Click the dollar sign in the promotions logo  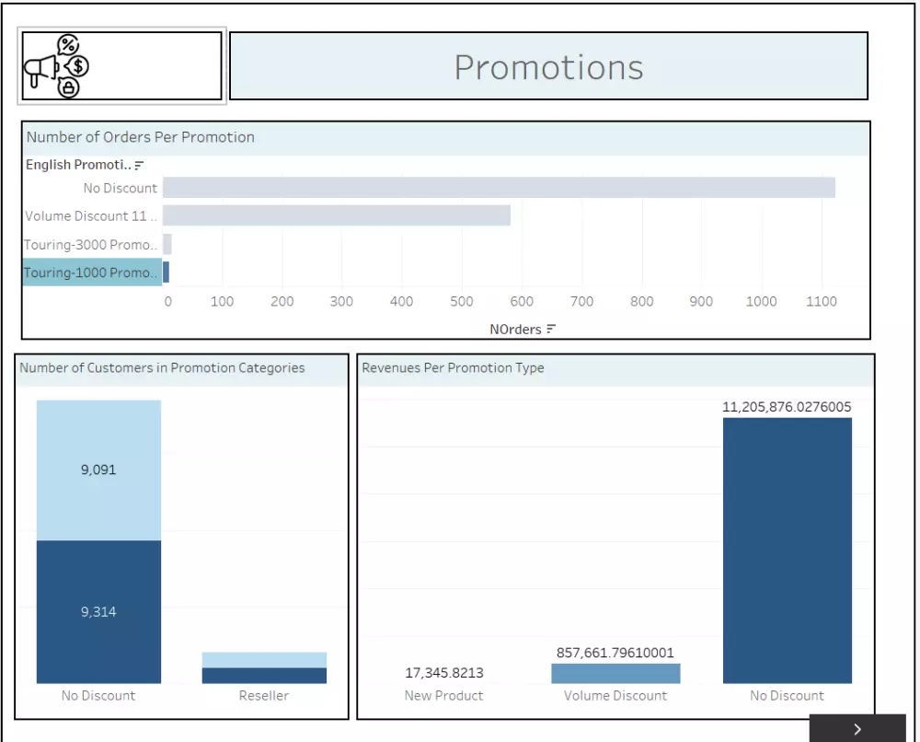tap(77, 66)
